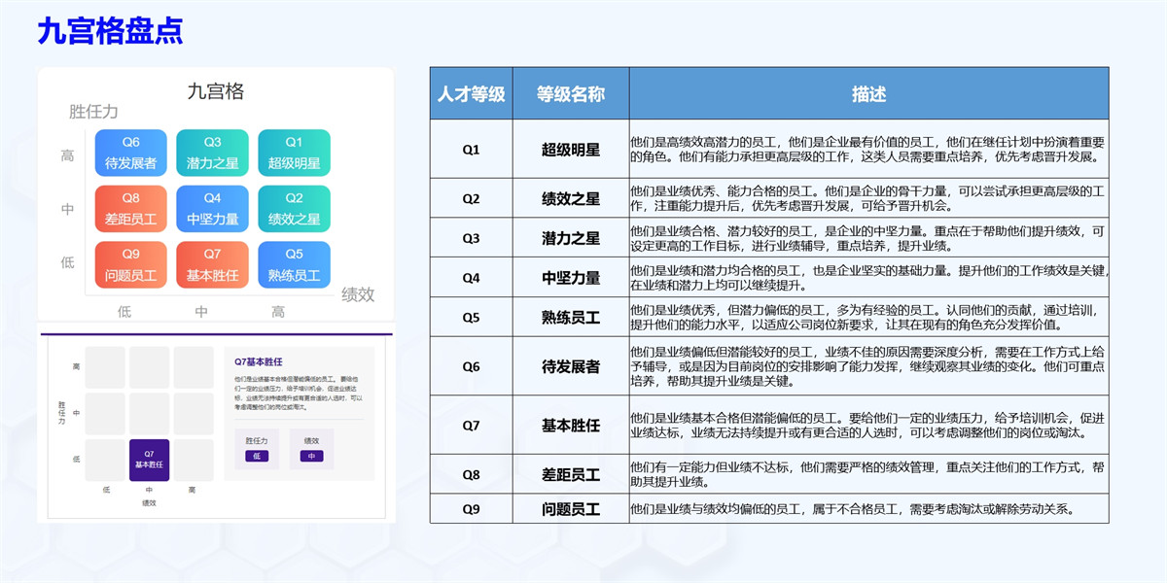Click the purple Q7 基本胜任 selected cell

(149, 460)
